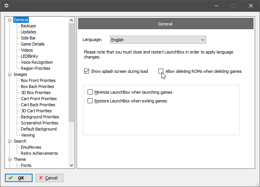Select 3D Cart Priorities

pyautogui.click(x=36, y=111)
